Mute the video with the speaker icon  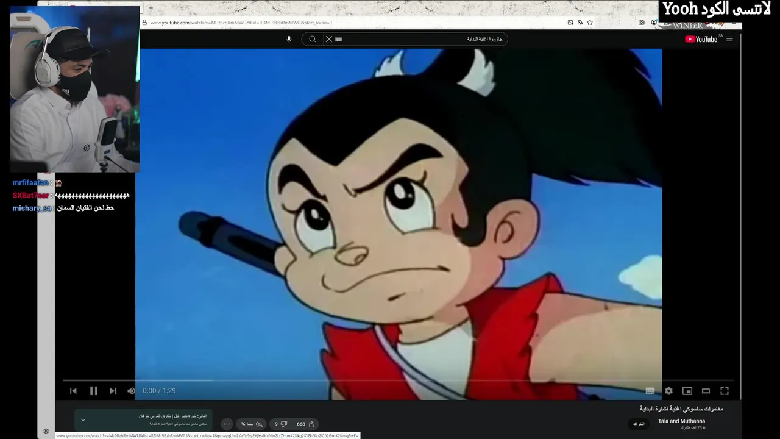[x=131, y=391]
